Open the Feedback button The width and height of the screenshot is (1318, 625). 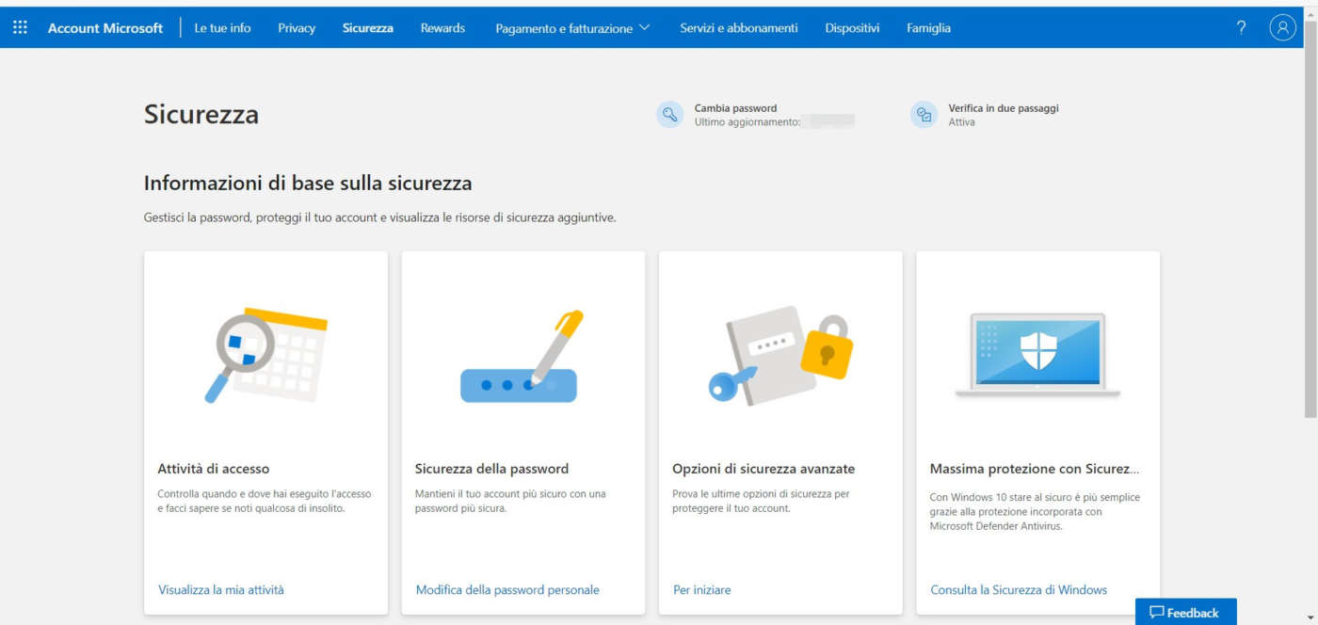click(x=1185, y=612)
